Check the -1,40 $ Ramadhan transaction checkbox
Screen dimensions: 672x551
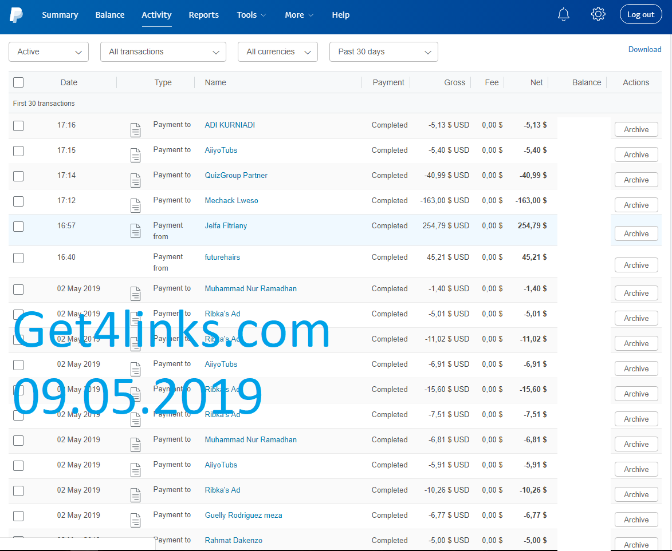(x=18, y=290)
